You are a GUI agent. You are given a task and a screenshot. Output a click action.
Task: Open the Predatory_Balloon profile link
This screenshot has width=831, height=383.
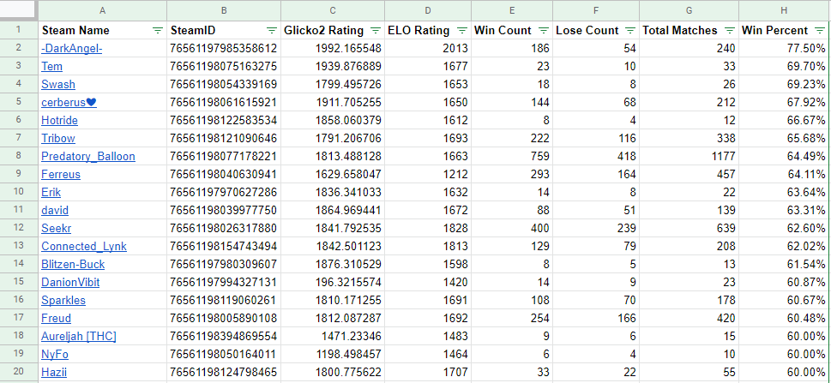(x=88, y=156)
